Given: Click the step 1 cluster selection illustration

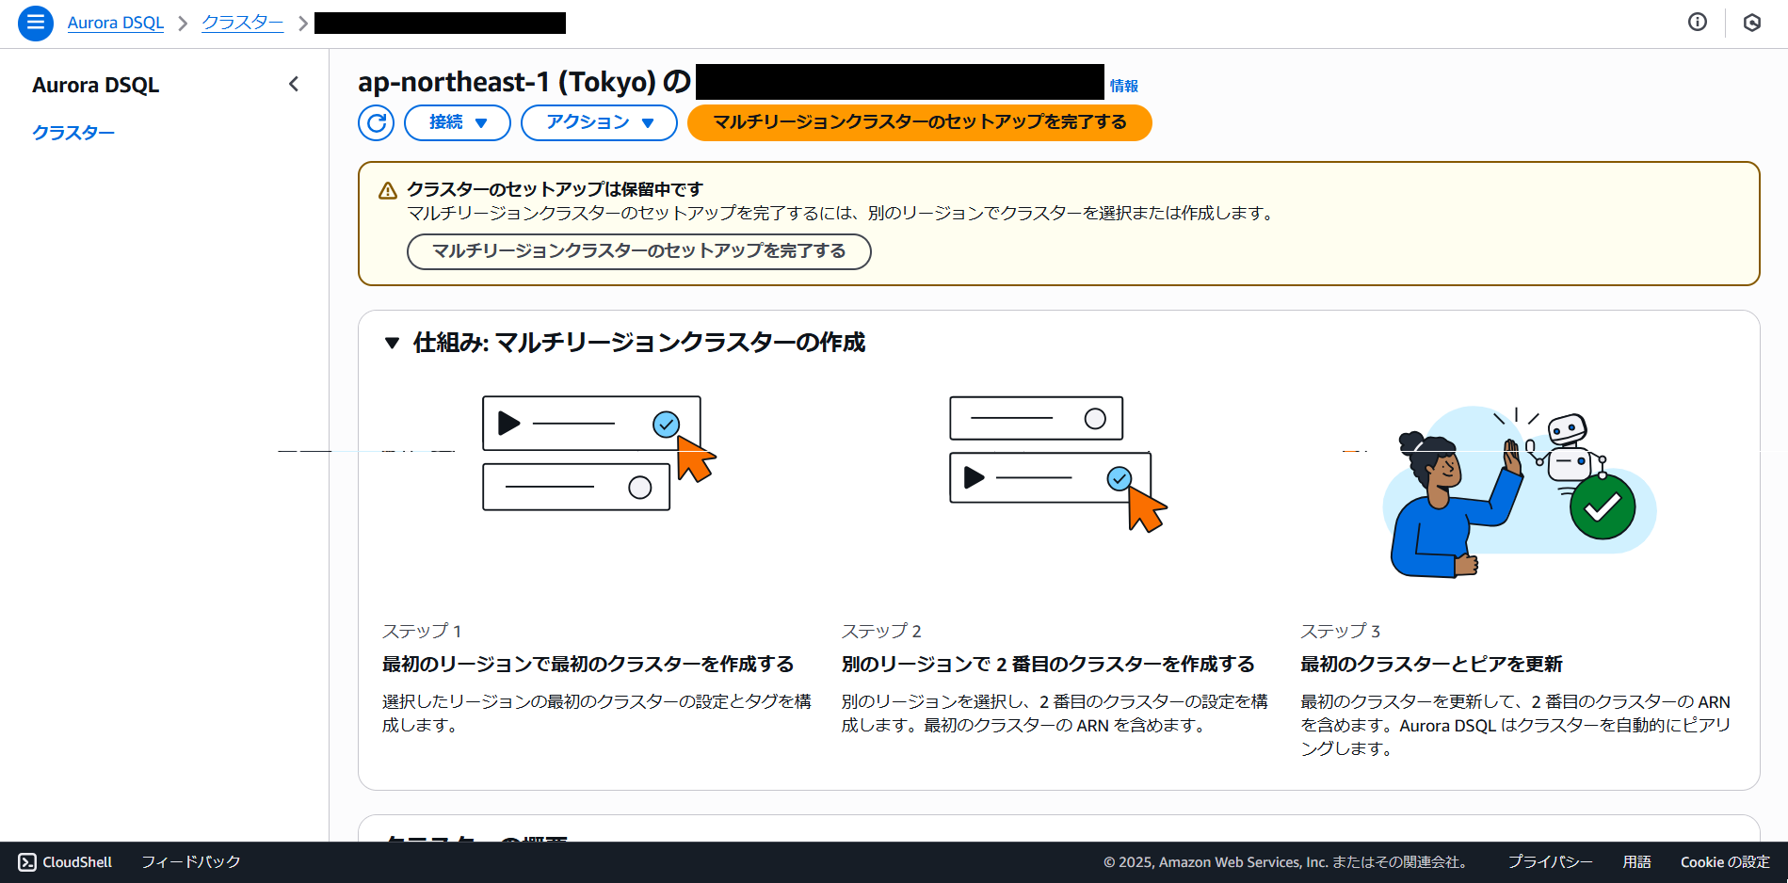Looking at the screenshot, I should [599, 454].
